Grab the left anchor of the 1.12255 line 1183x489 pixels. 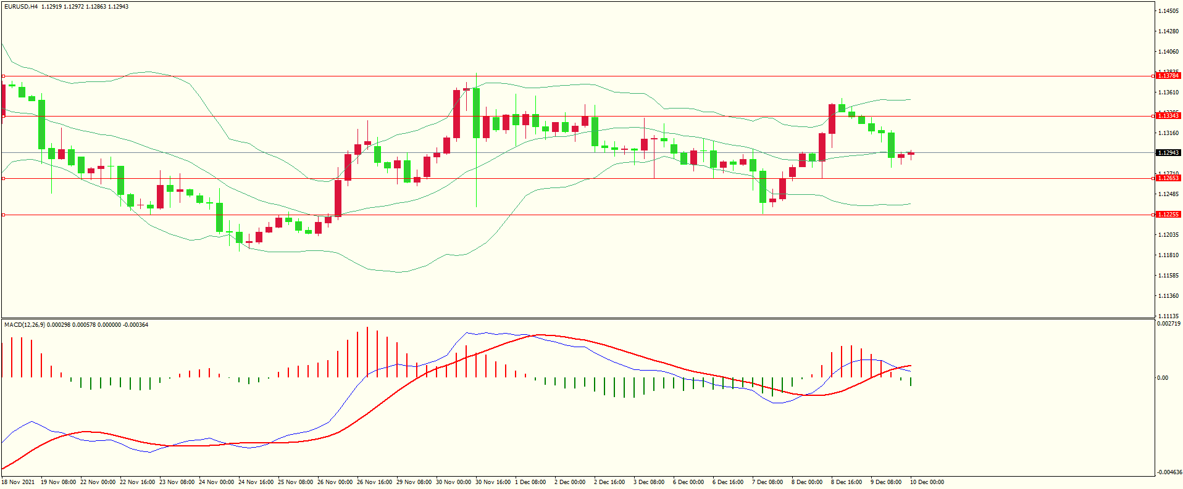tap(3, 215)
